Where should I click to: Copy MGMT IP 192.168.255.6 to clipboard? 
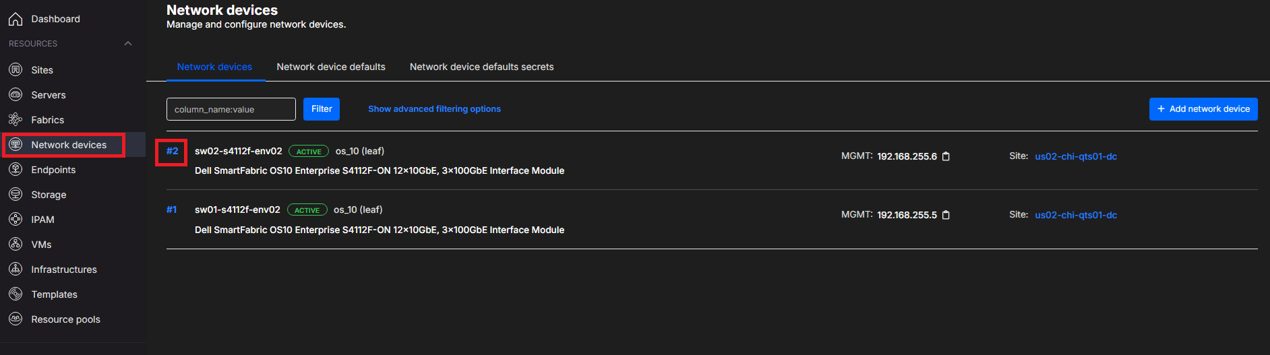(x=946, y=156)
